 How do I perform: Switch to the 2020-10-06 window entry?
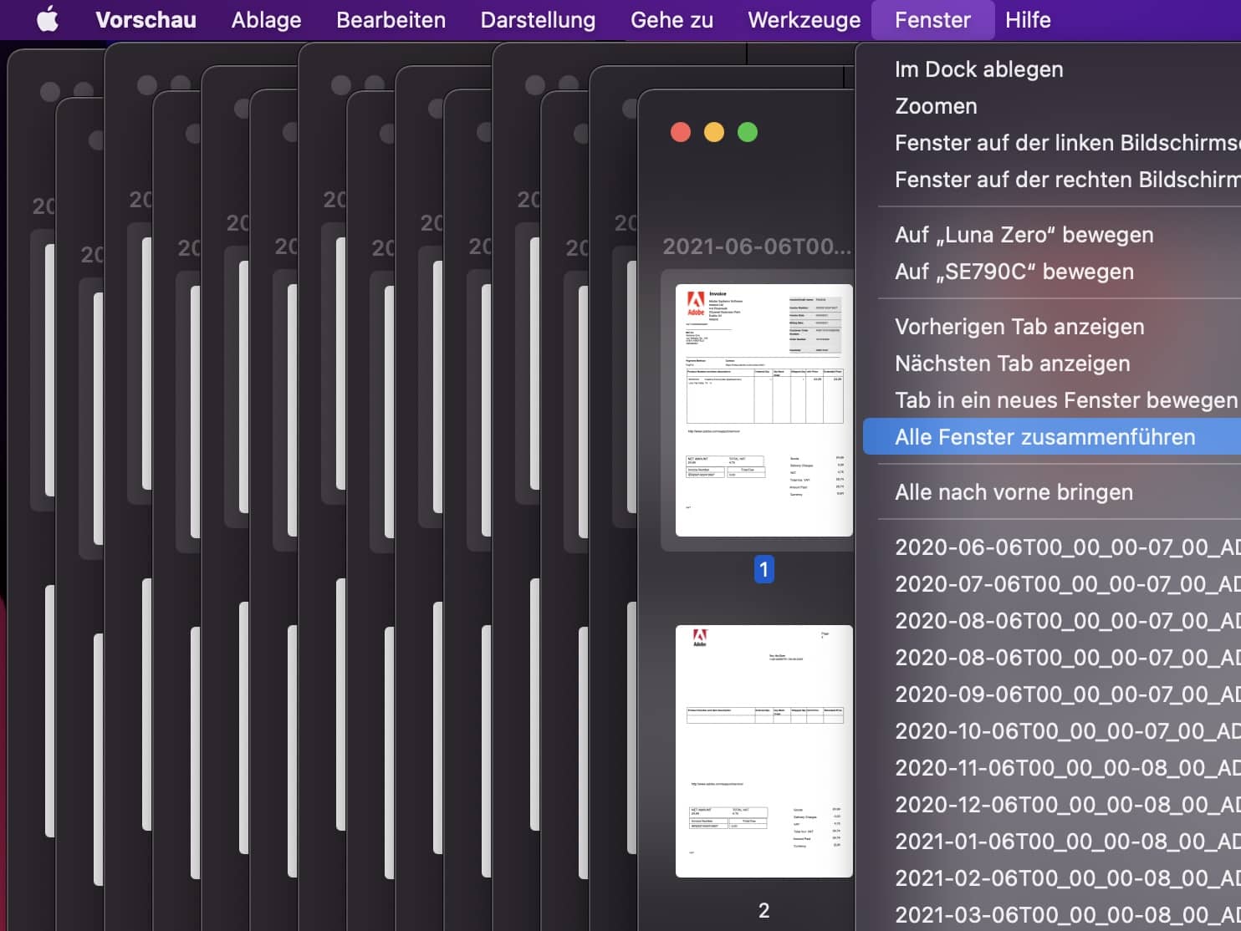(1052, 731)
